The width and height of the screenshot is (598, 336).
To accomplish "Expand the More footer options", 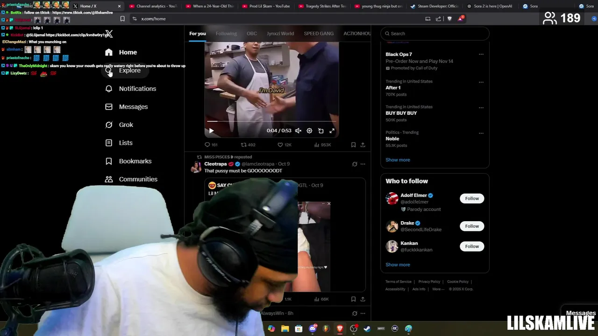I will pyautogui.click(x=437, y=289).
